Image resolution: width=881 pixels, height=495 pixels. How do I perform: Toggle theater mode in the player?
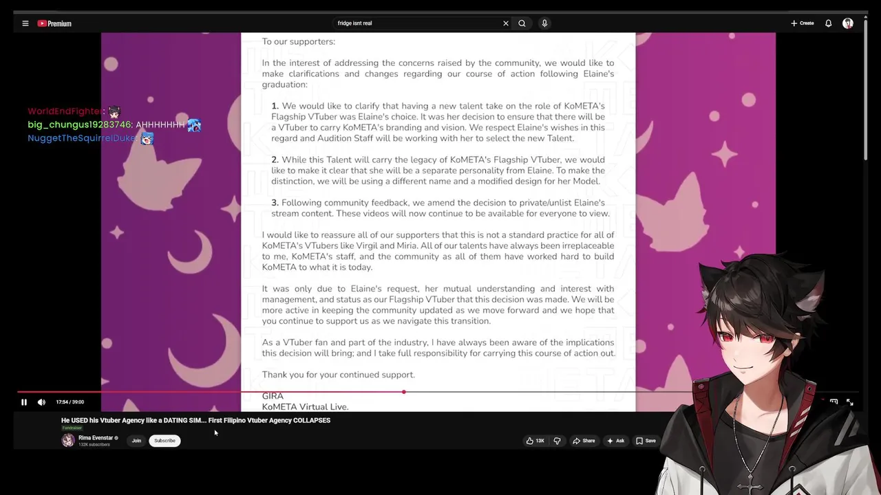(834, 402)
